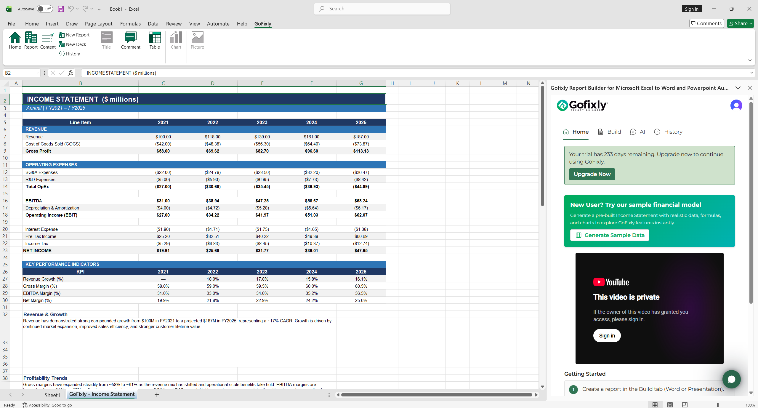Insert a Comment via ribbon icon
The image size is (758, 408).
click(131, 41)
